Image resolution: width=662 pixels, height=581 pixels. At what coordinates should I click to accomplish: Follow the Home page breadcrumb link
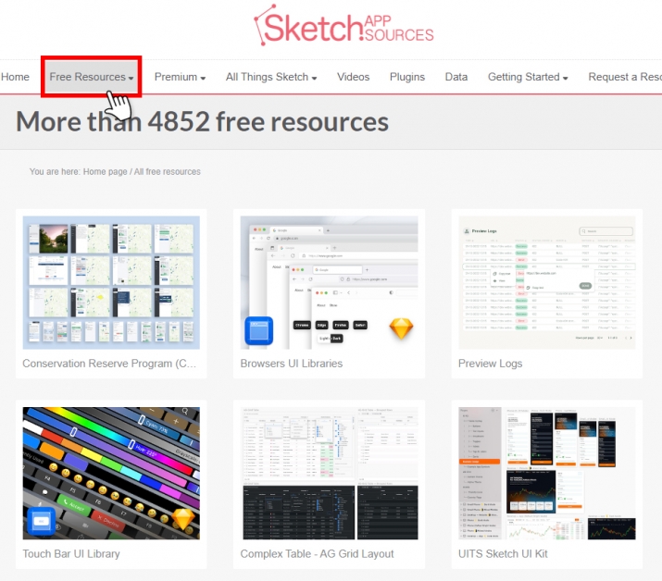click(x=106, y=172)
